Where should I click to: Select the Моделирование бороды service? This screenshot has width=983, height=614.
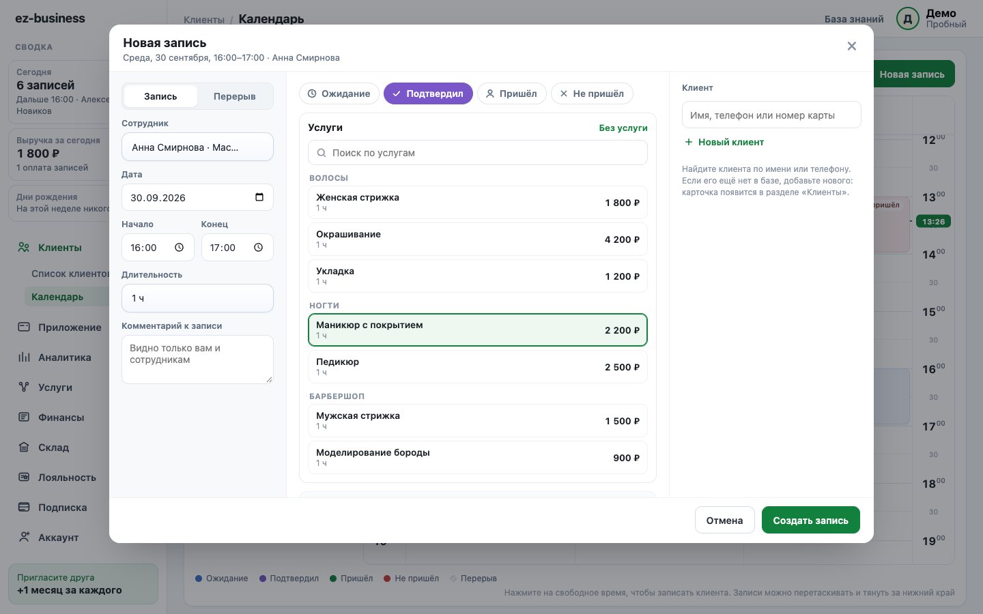[478, 458]
